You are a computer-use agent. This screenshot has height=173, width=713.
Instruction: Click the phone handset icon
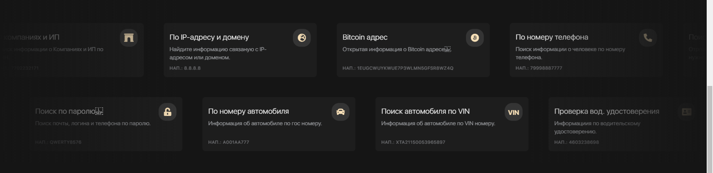648,38
